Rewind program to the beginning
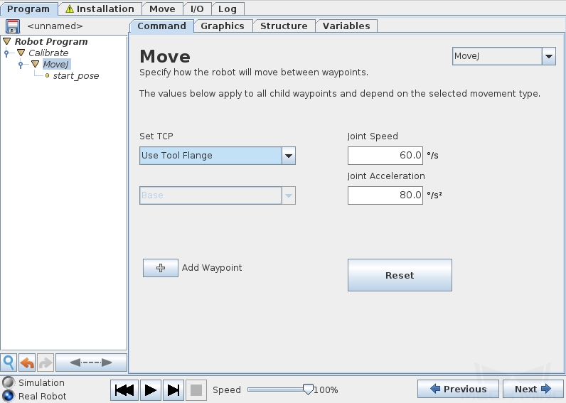566x403 pixels. coord(124,390)
